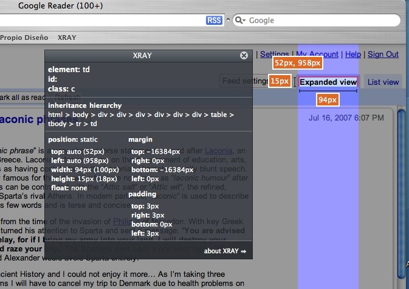Viewport: 409px width, 289px height.
Task: Open the Google search engine dropdown
Action: 240,20
